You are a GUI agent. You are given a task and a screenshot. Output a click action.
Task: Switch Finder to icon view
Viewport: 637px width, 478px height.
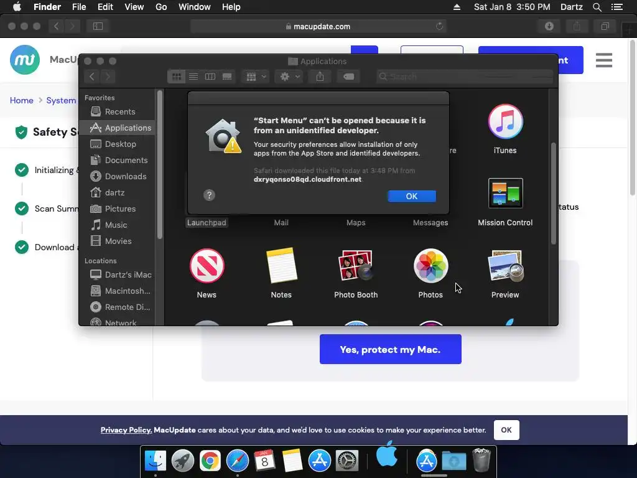[176, 77]
